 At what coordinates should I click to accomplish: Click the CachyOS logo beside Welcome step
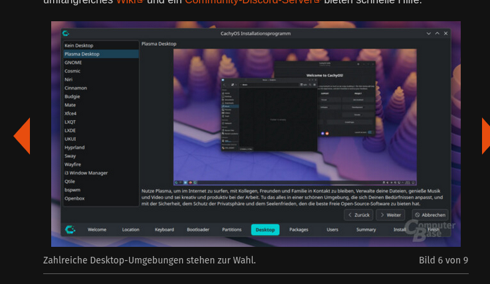(x=70, y=230)
